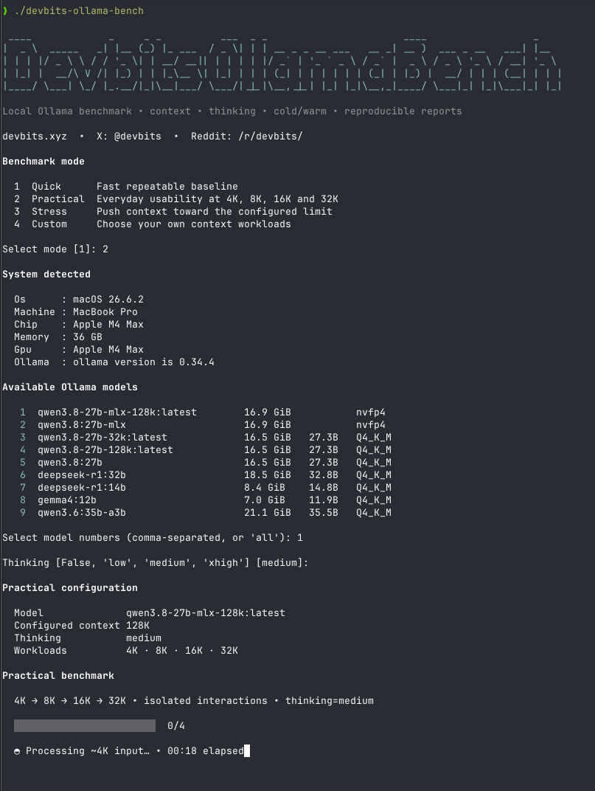Click the Benchmark mode heading
Image resolution: width=595 pixels, height=791 pixels.
pos(44,162)
